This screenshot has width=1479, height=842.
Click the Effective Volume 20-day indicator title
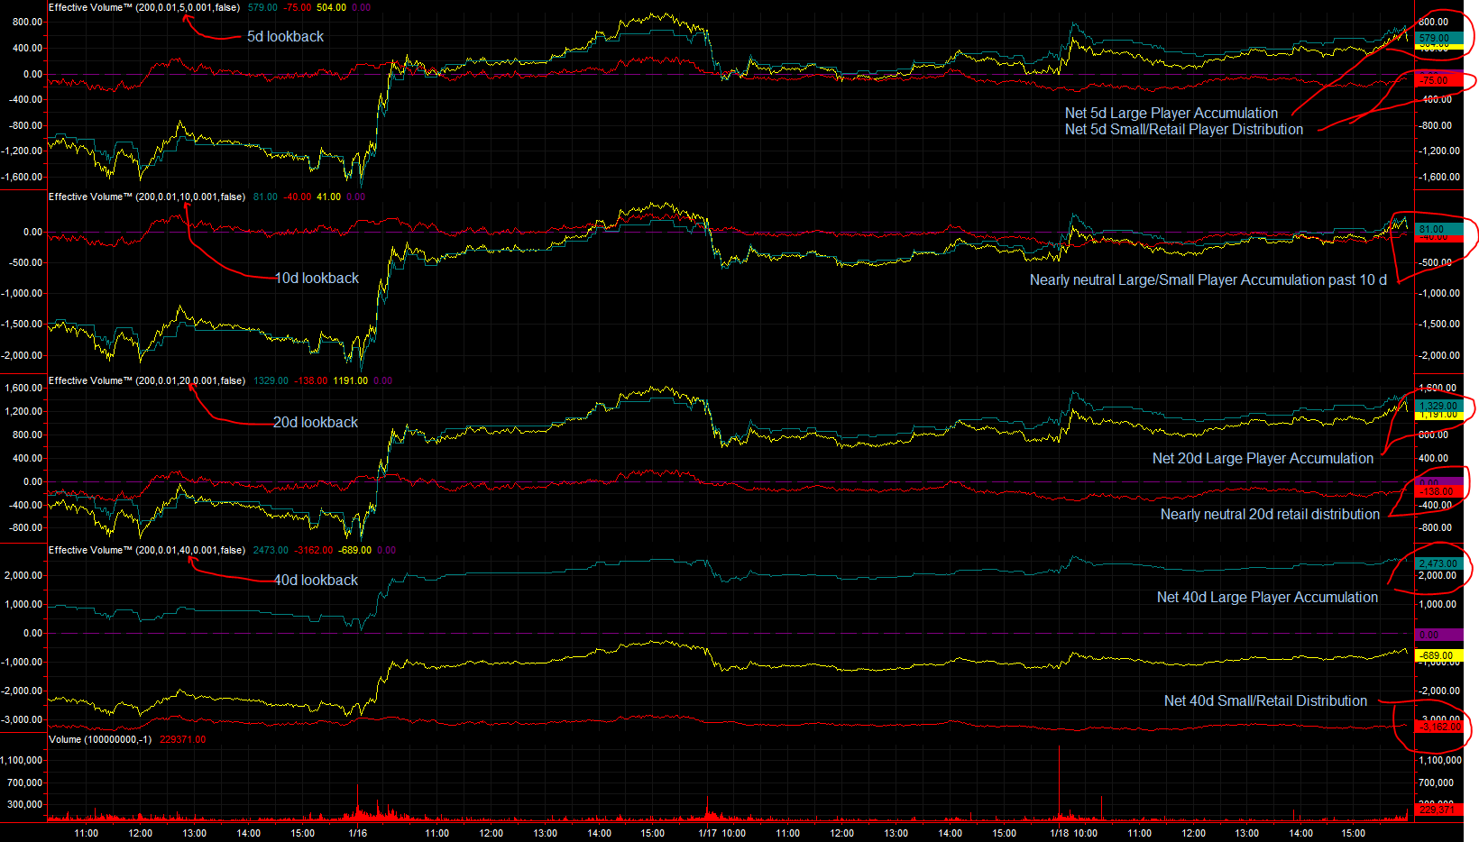pyautogui.click(x=146, y=380)
